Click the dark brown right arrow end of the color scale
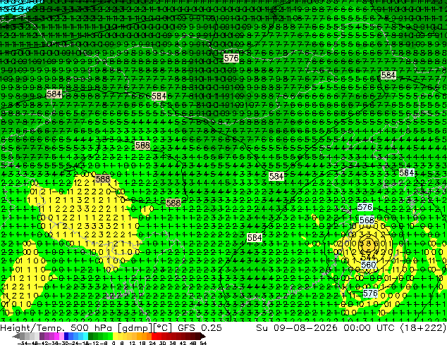This screenshot has width=447, height=345. pos(202,336)
